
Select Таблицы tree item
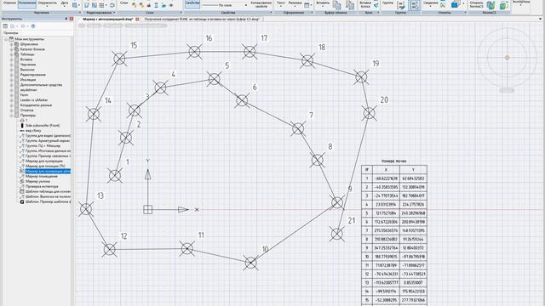pos(27,54)
